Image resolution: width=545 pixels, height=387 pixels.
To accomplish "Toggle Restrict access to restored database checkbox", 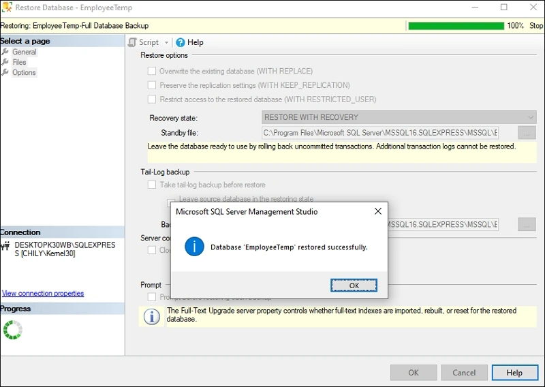I will pyautogui.click(x=152, y=99).
